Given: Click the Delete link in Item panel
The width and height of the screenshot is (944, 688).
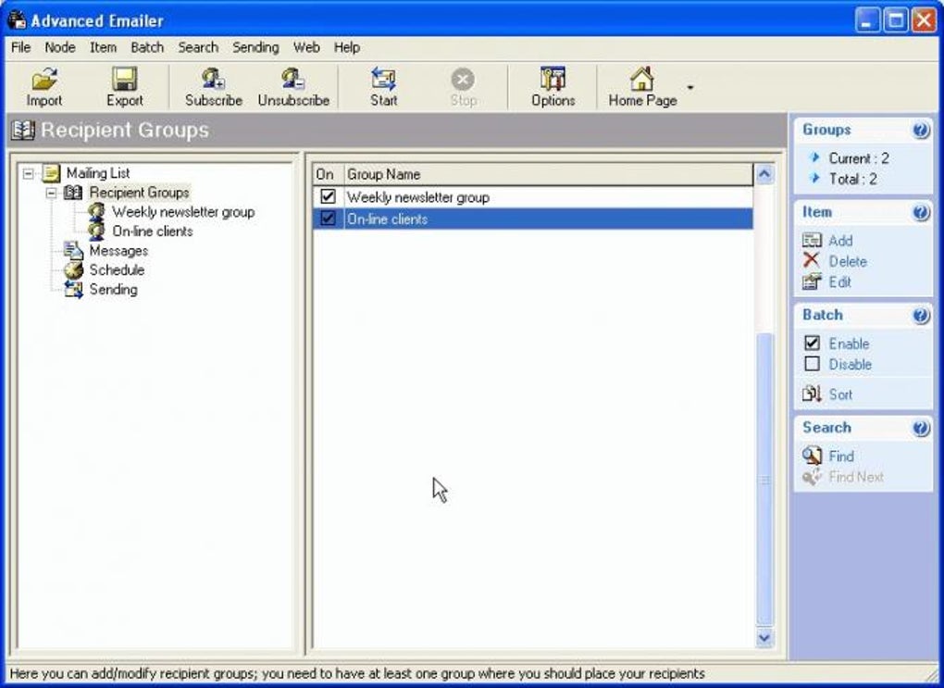Looking at the screenshot, I should pyautogui.click(x=848, y=261).
